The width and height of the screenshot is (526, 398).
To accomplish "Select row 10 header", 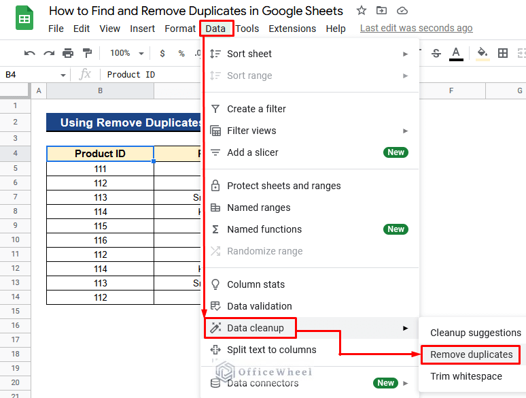I will point(15,239).
